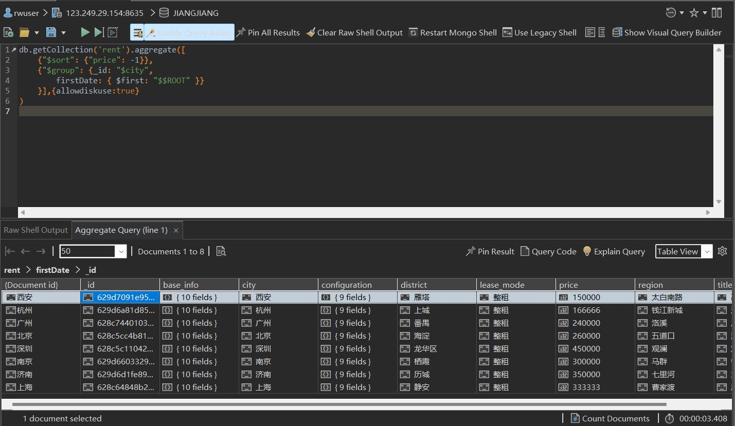This screenshot has height=426, width=735.
Task: Expand the save options dropdown arrow
Action: 63,33
